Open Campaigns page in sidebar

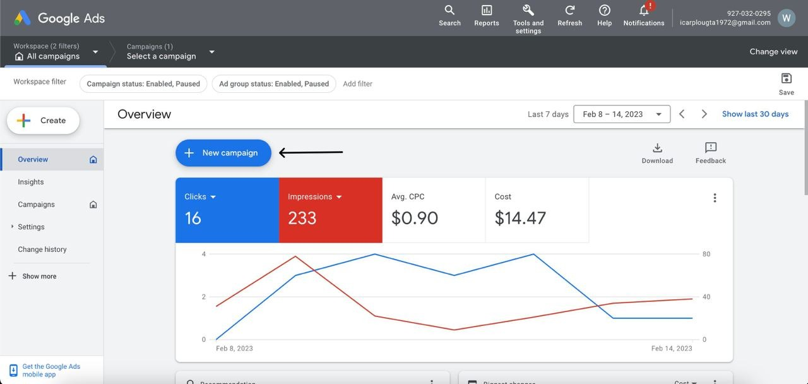(36, 205)
